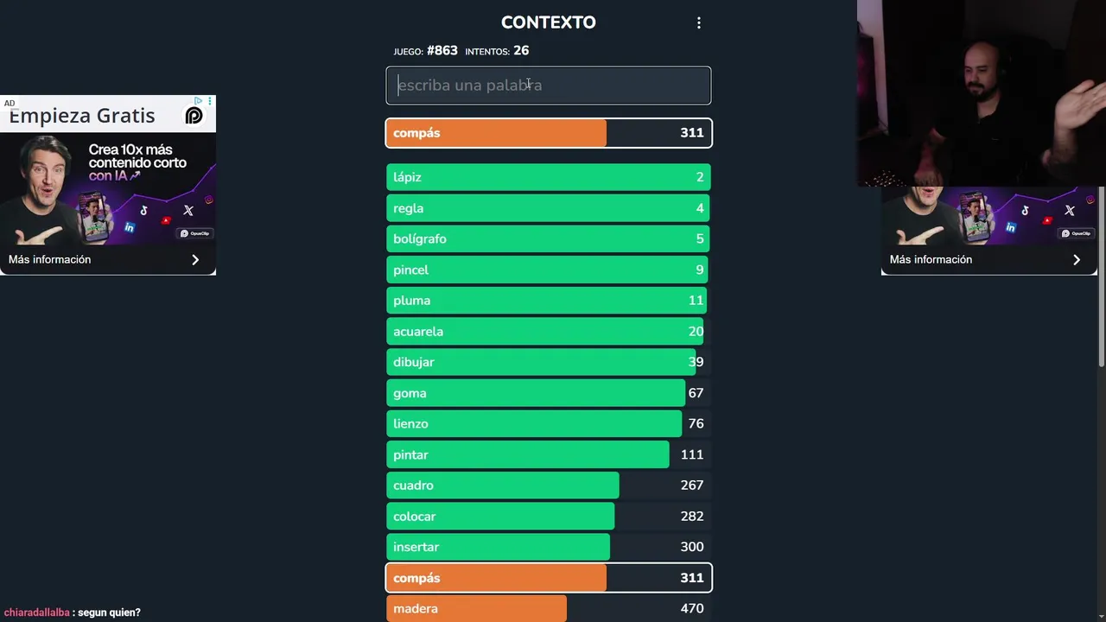Click the chevron arrow on right ad
Screen dimensions: 1106x622
tap(1077, 259)
